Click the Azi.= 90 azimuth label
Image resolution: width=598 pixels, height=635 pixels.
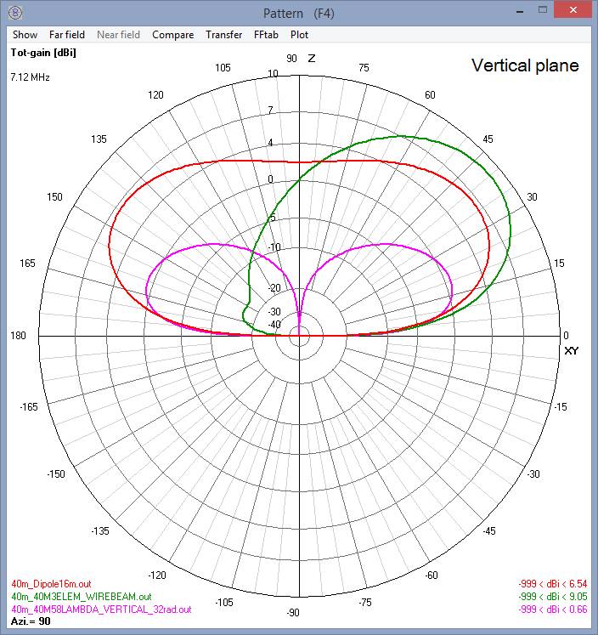pyautogui.click(x=29, y=622)
